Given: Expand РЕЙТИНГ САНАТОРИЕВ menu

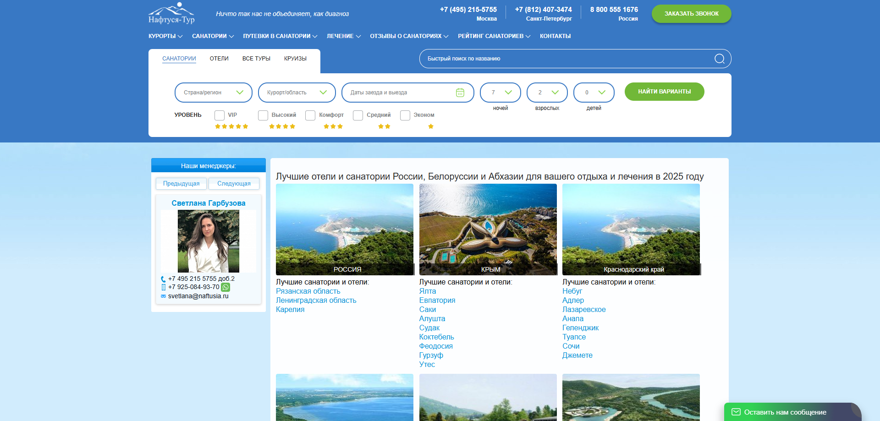Looking at the screenshot, I should point(494,36).
